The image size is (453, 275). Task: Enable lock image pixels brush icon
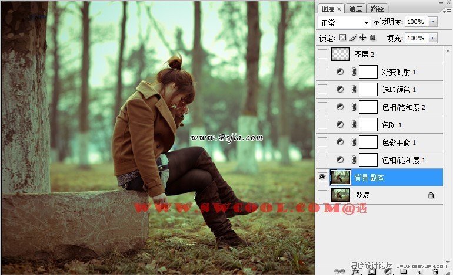point(353,38)
